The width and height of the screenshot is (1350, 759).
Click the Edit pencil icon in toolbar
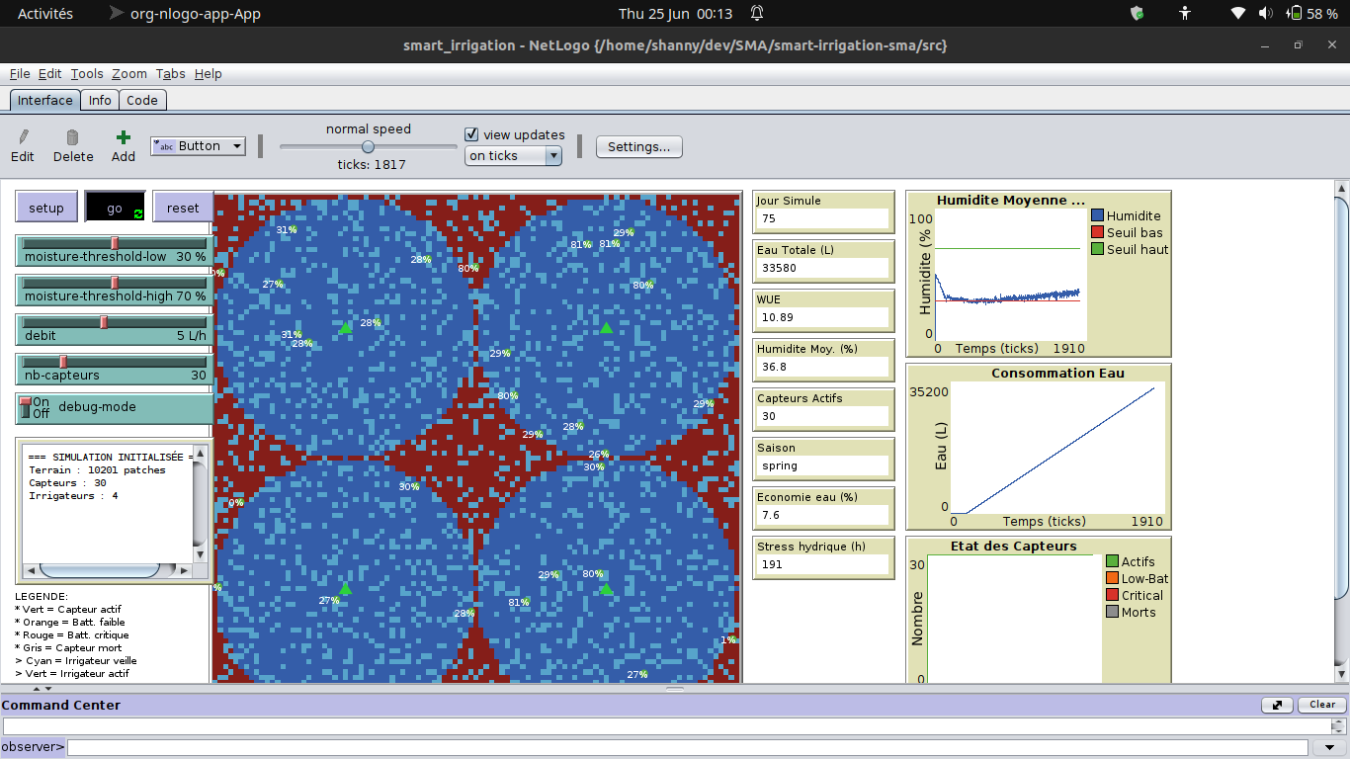coord(24,137)
